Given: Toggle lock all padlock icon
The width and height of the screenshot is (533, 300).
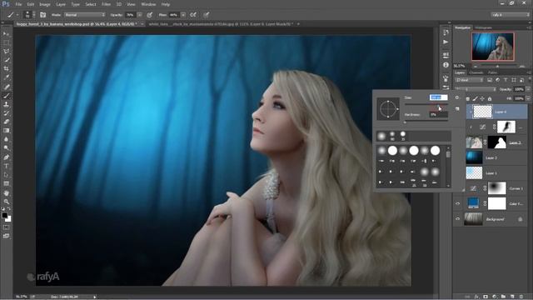Looking at the screenshot, I should pyautogui.click(x=490, y=98).
